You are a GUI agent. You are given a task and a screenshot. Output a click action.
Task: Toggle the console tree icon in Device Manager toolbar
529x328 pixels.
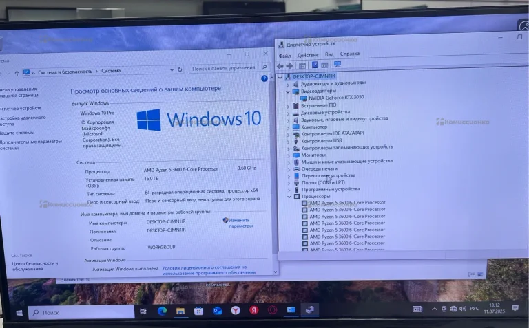[x=302, y=65]
